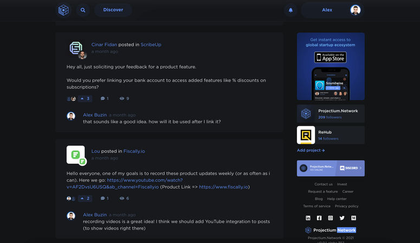This screenshot has height=243, width=420.
Task: Open Blog footer link
Action: tap(319, 199)
